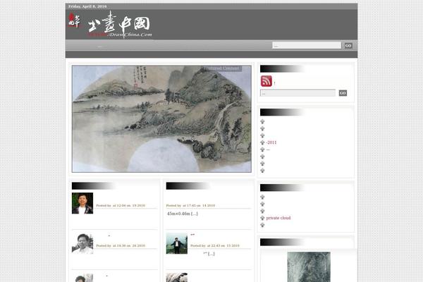Click the Friday, April 8, 2016 date text

tap(87, 6)
